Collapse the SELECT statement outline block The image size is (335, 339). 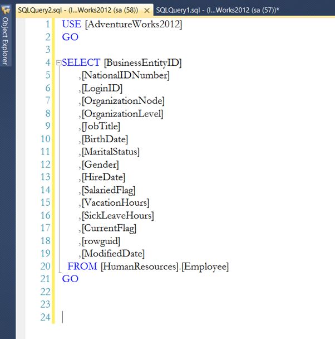(58, 62)
